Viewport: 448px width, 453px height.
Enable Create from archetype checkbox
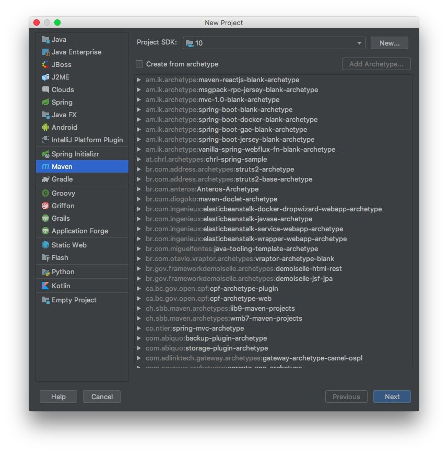tap(139, 64)
